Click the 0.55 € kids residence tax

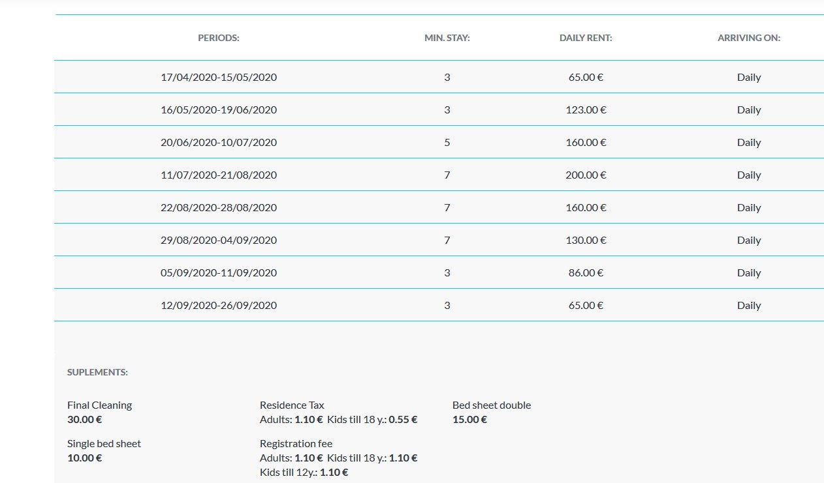(403, 419)
